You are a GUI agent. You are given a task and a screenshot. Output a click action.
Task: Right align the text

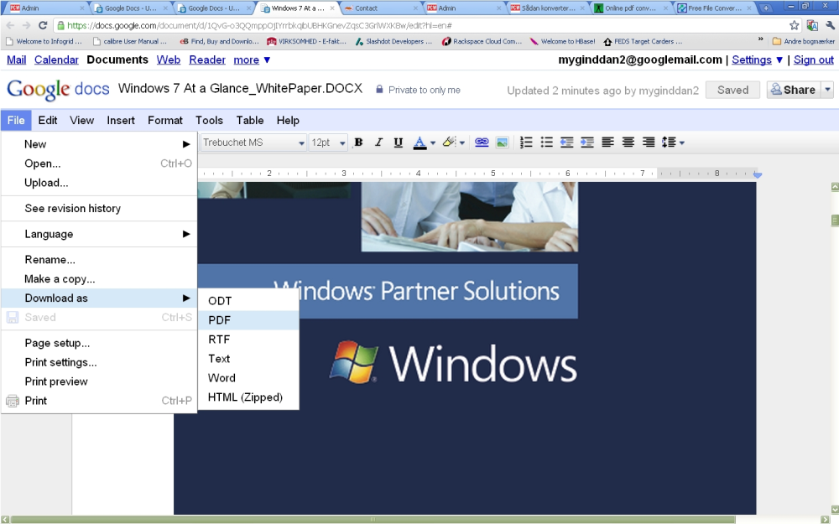[x=649, y=143]
